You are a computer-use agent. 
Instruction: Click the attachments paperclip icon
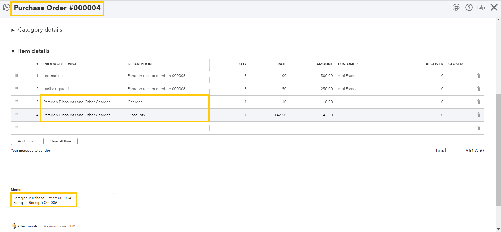coord(14,226)
